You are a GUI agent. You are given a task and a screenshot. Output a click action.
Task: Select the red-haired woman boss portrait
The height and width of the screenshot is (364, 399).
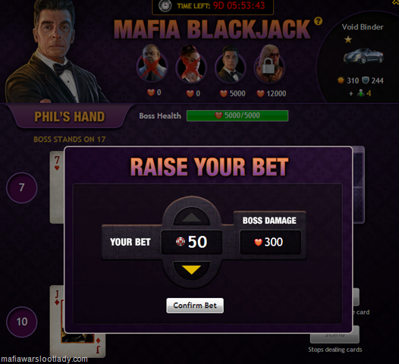[191, 66]
